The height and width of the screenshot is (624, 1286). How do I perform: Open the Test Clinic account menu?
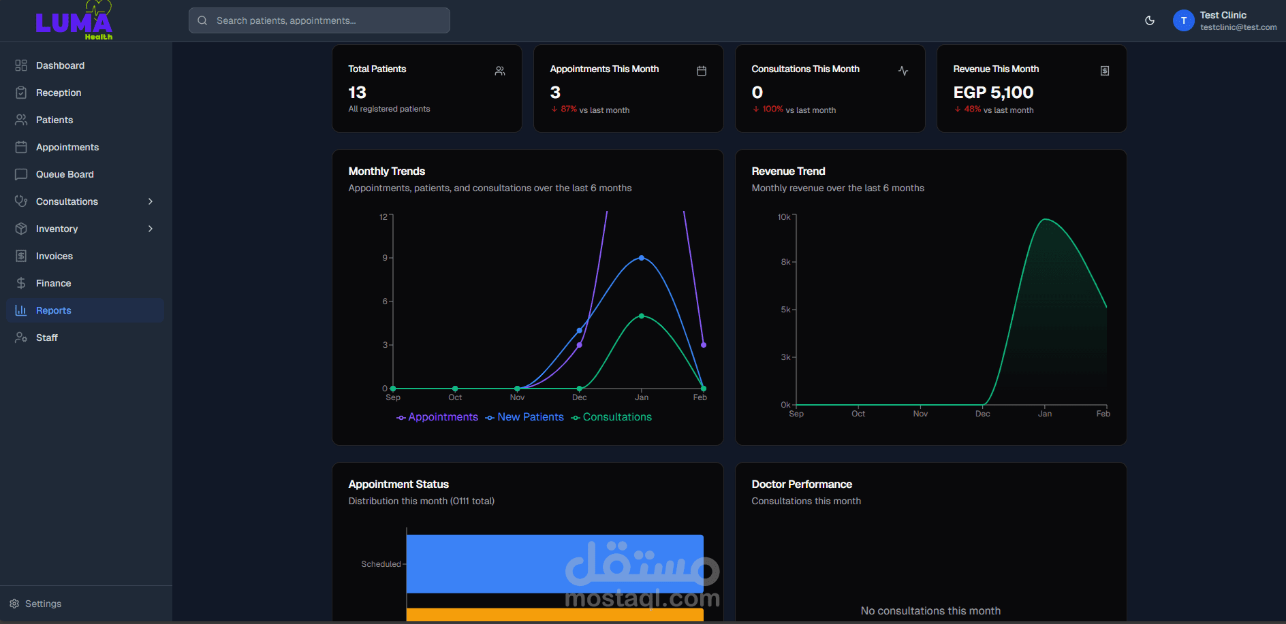(x=1225, y=20)
